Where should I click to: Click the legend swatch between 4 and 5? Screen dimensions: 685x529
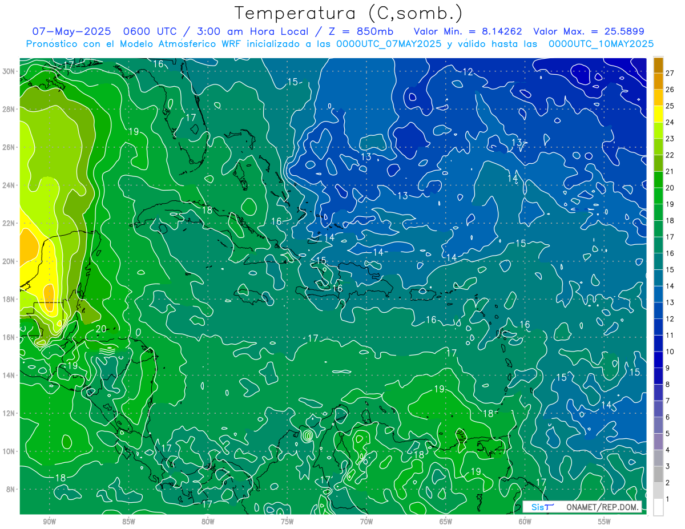[x=658, y=442]
